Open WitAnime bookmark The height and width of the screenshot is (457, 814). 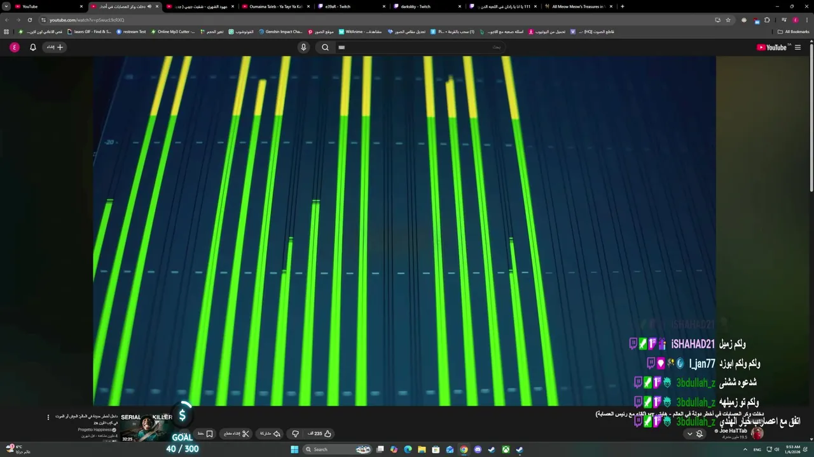[359, 31]
